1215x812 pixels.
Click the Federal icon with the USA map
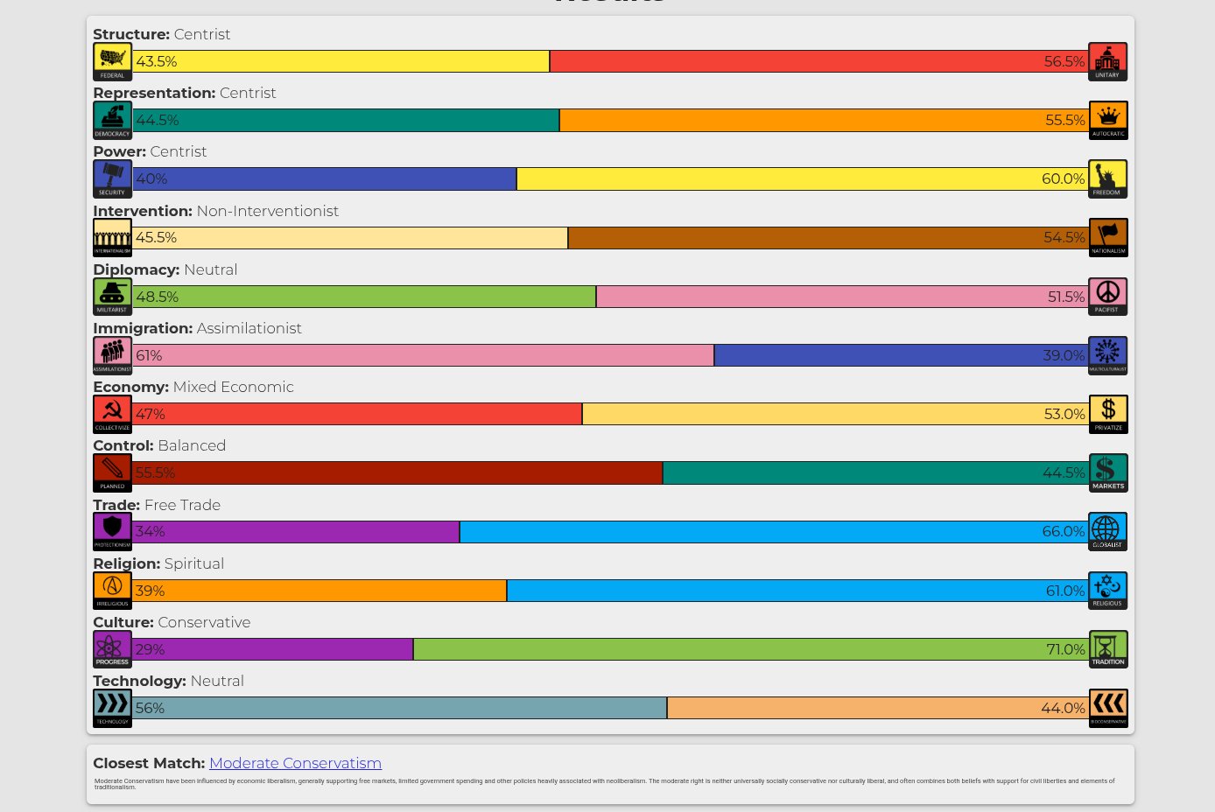click(x=112, y=61)
